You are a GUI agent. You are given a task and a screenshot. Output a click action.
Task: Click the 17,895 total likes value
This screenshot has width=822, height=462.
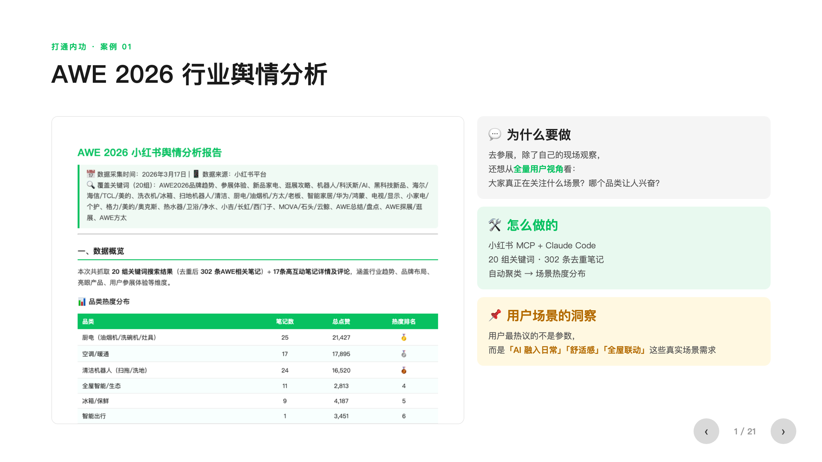point(341,354)
